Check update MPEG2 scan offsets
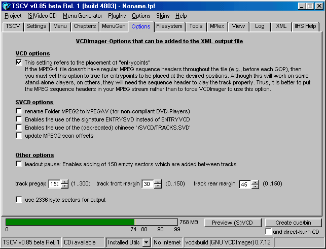This screenshot has width=326, height=249. [19, 136]
